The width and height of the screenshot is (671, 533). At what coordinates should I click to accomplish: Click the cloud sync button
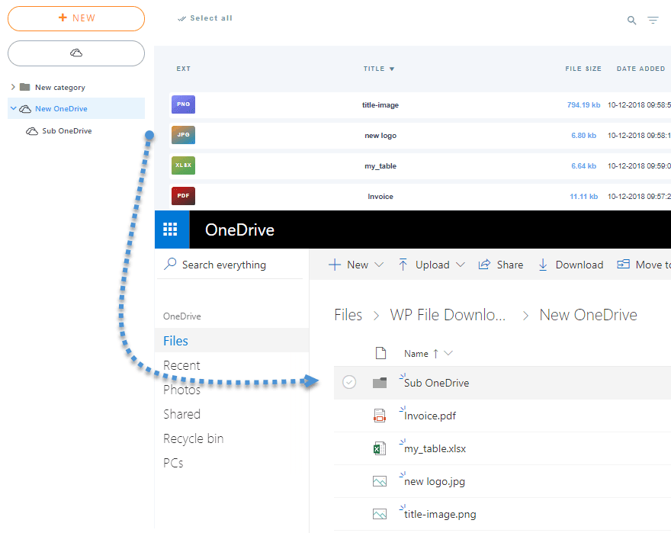76,53
